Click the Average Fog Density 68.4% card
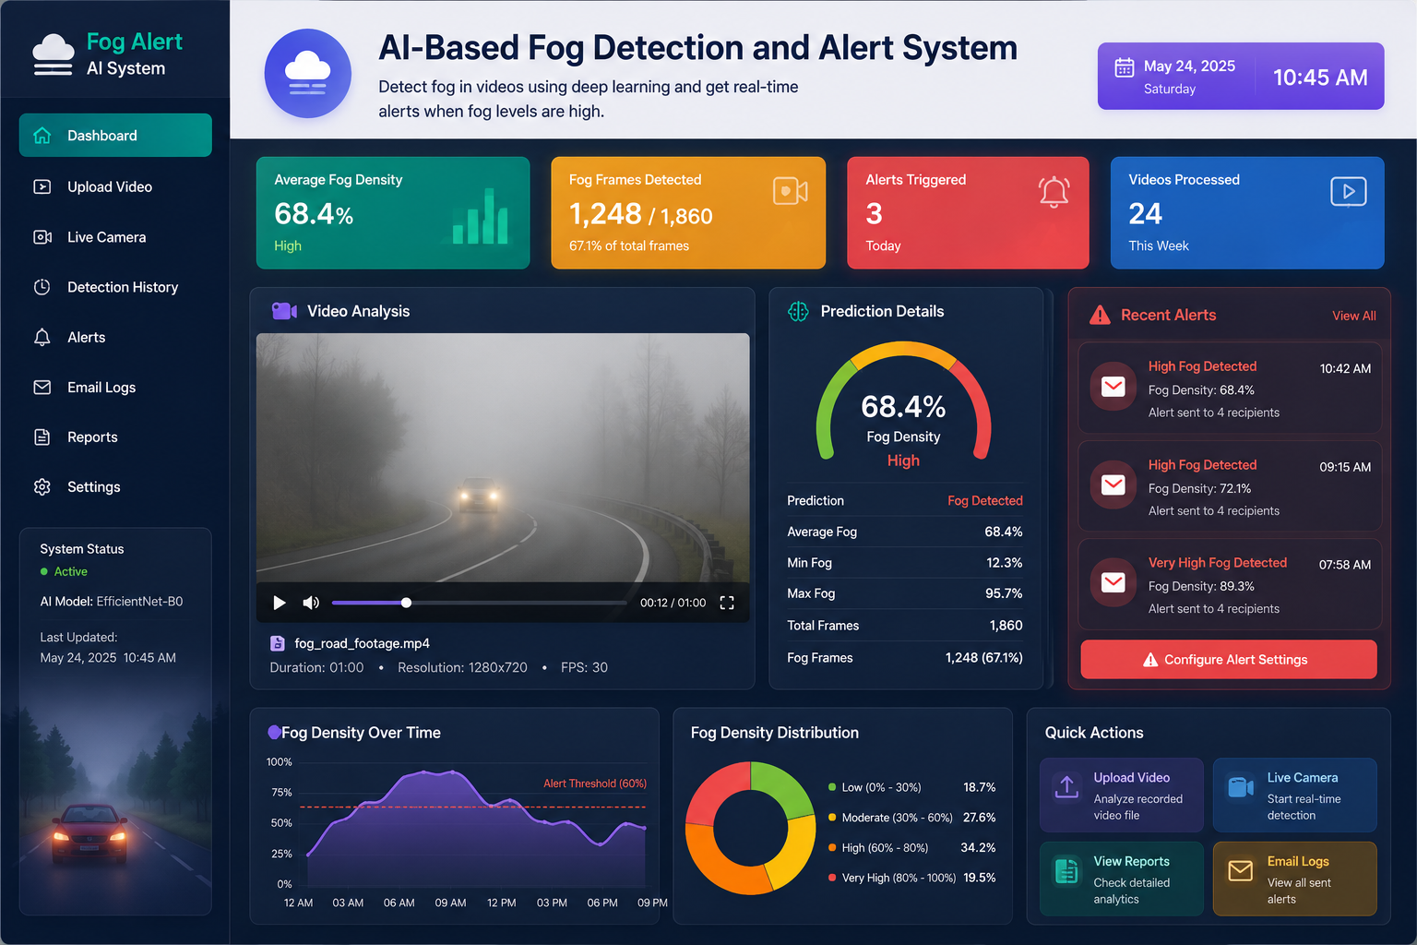The width and height of the screenshot is (1417, 945). [x=393, y=213]
